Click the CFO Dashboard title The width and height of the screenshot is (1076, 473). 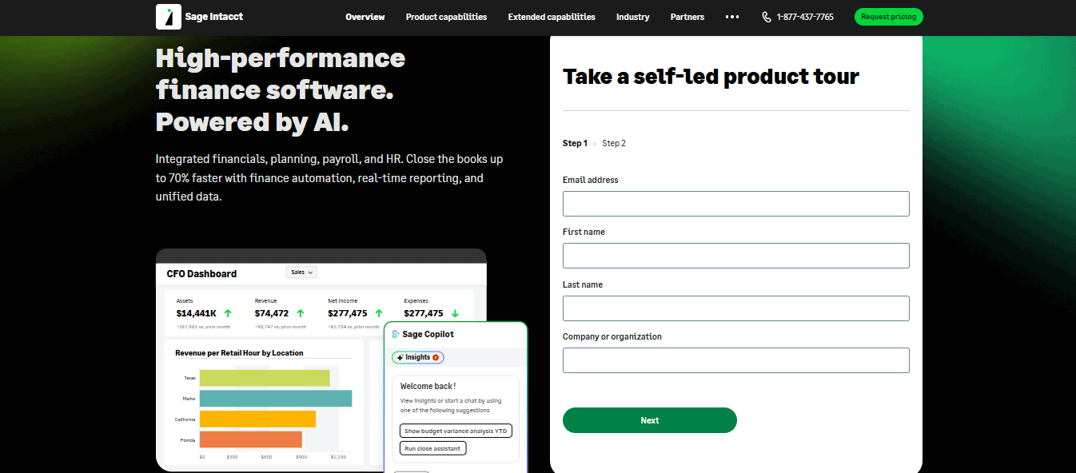(x=201, y=273)
